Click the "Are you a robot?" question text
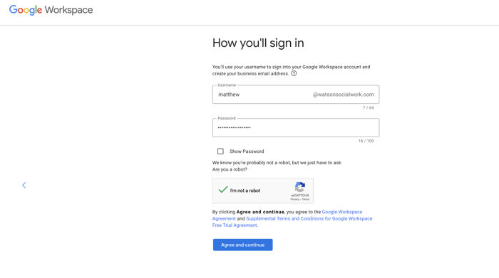499x278 pixels. point(230,169)
